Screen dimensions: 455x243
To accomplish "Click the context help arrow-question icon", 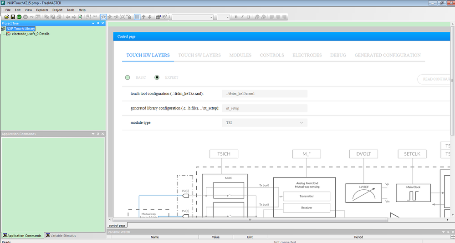I will 164,17.
